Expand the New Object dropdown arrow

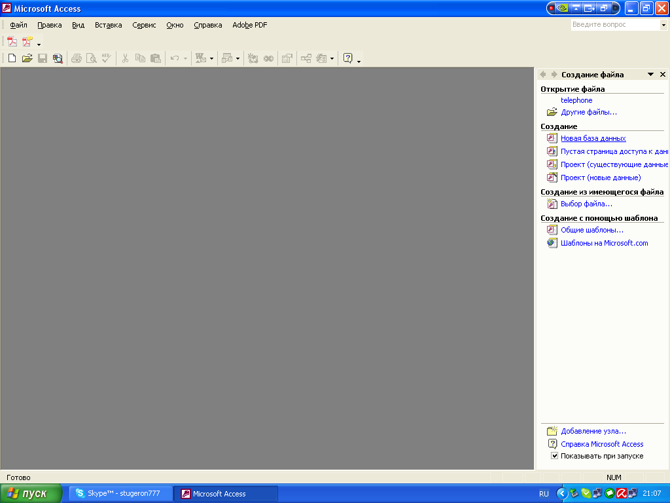(x=332, y=58)
